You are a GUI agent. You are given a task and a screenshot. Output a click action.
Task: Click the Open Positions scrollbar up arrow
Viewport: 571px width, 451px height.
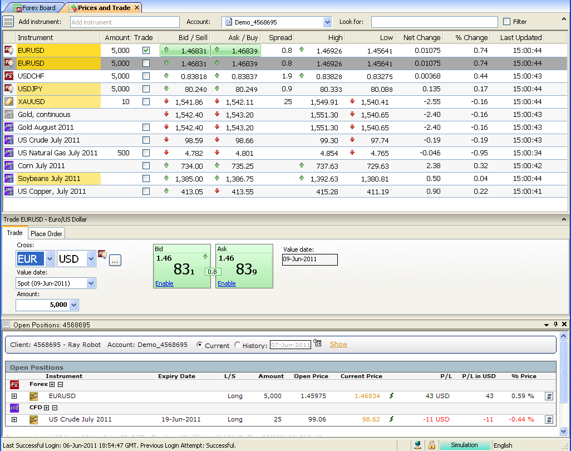pos(563,336)
